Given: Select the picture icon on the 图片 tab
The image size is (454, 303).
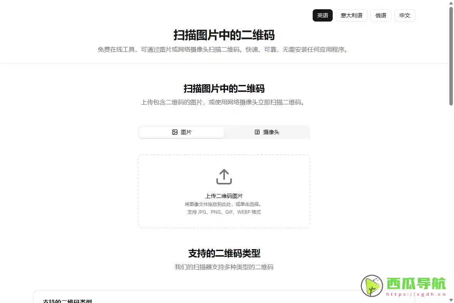Looking at the screenshot, I should [x=174, y=132].
